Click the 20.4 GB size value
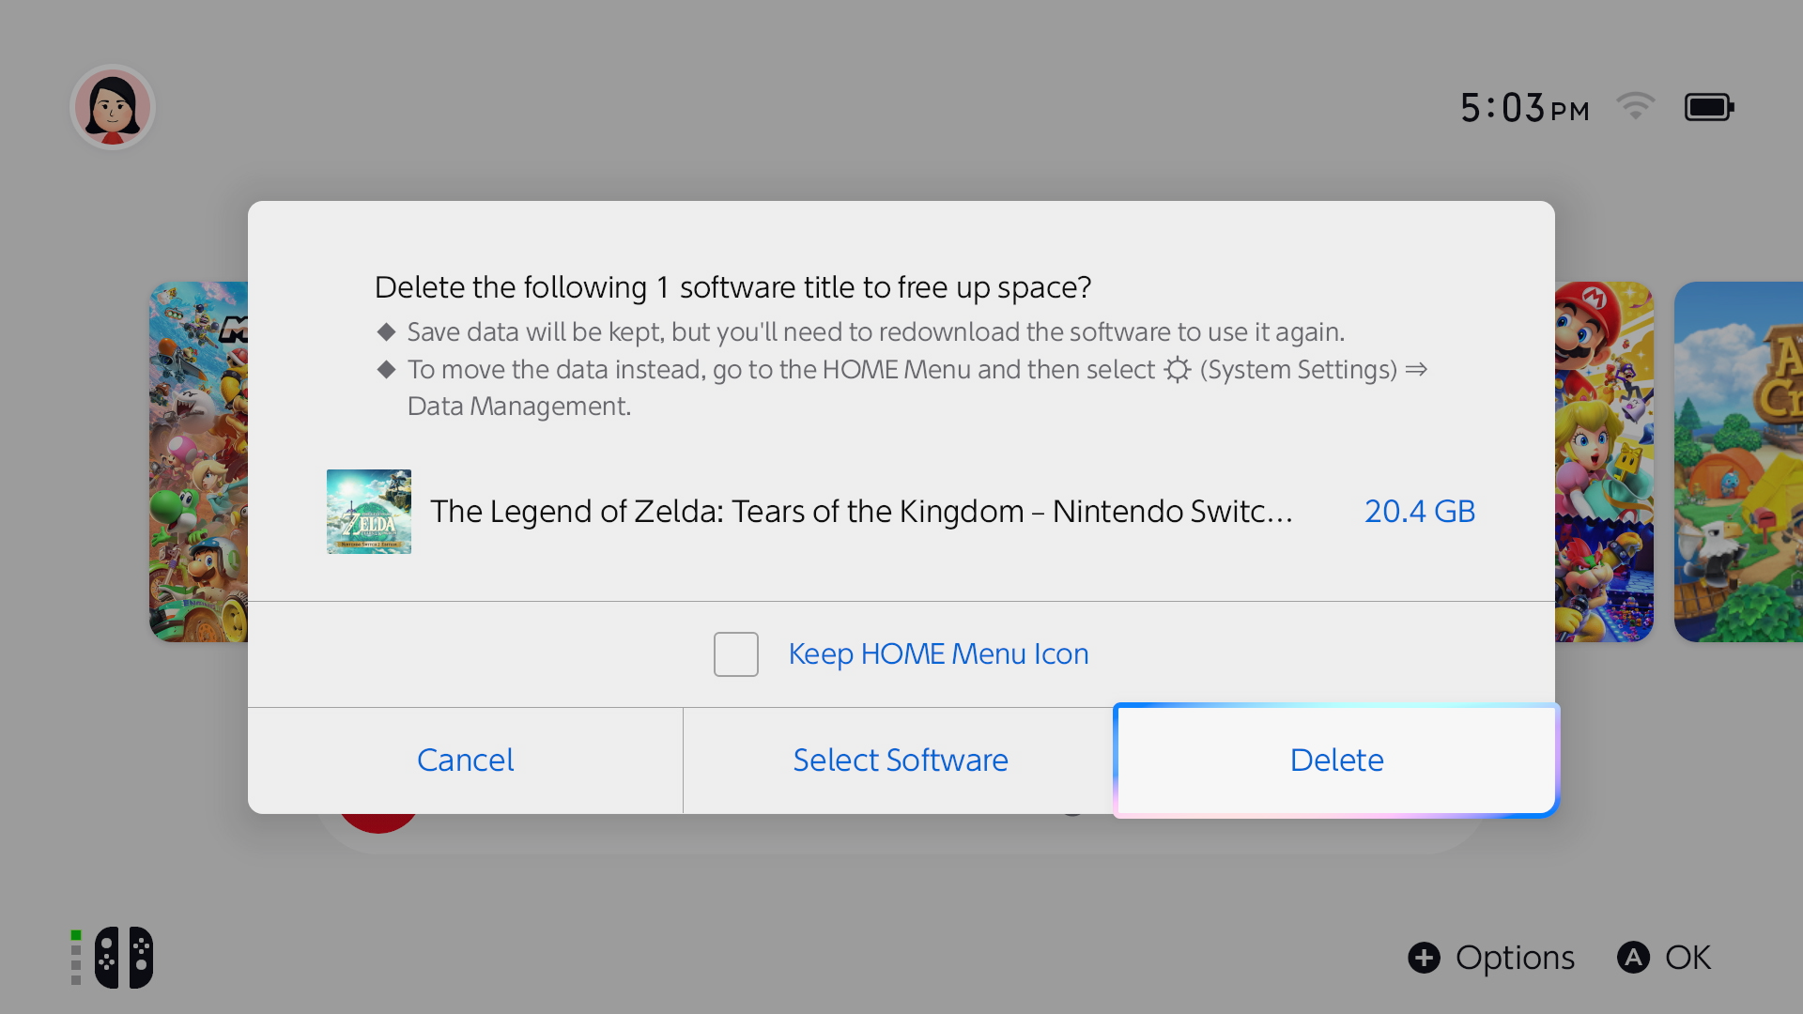The width and height of the screenshot is (1803, 1014). tap(1419, 512)
